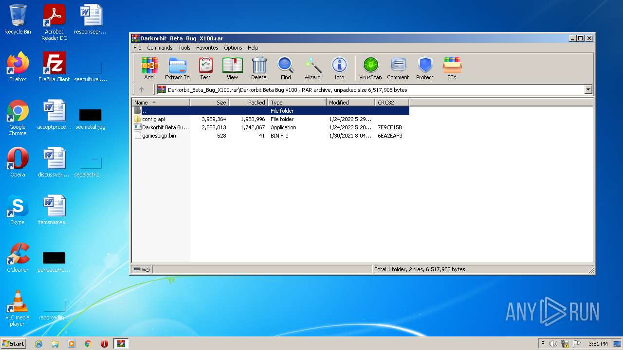This screenshot has height=350, width=623.
Task: Click the status bar drive/key icon
Action: tap(142, 269)
